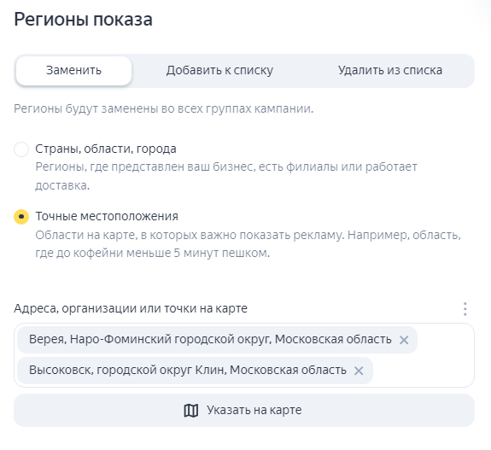Click description about филиалы или работает доставка
Screen dimensions: 491x450
click(x=226, y=176)
